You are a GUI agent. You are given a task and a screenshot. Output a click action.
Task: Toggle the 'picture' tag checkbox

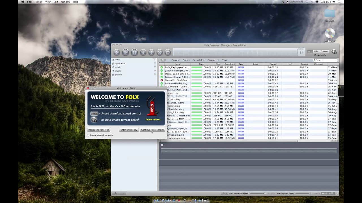(x=113, y=74)
